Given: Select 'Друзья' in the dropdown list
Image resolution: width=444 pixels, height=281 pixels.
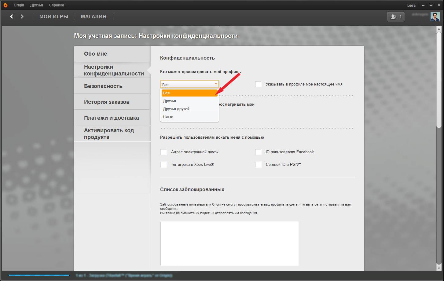Looking at the screenshot, I should pyautogui.click(x=170, y=101).
